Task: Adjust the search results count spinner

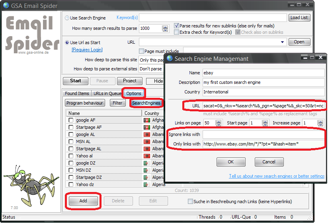Action: [165, 29]
